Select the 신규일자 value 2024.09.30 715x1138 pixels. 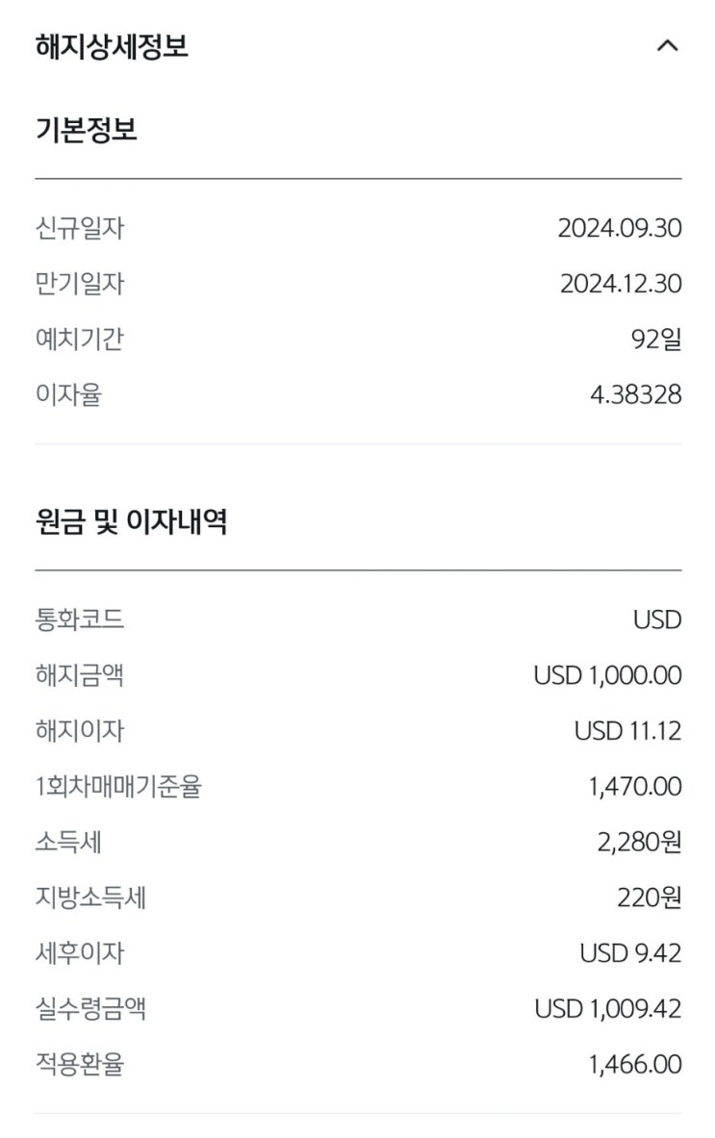(620, 228)
